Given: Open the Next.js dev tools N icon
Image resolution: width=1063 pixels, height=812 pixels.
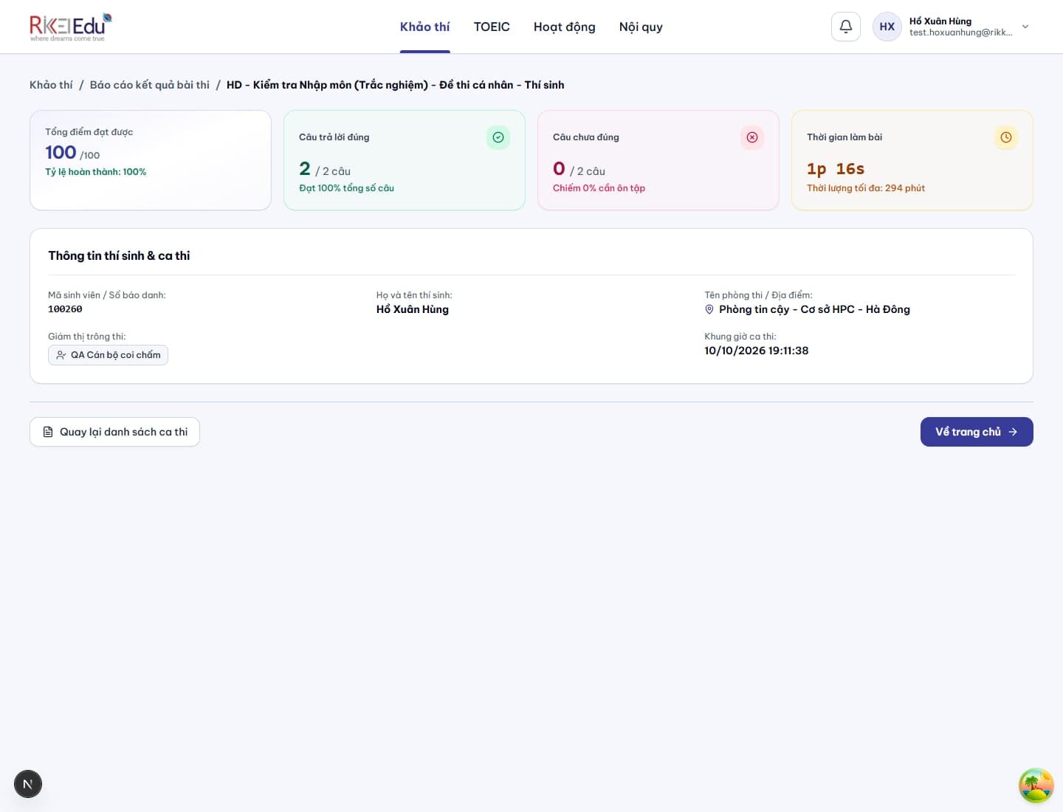Looking at the screenshot, I should coord(28,784).
